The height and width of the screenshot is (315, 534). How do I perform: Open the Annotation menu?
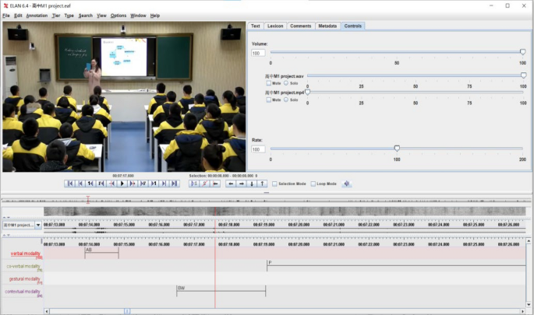(x=37, y=16)
